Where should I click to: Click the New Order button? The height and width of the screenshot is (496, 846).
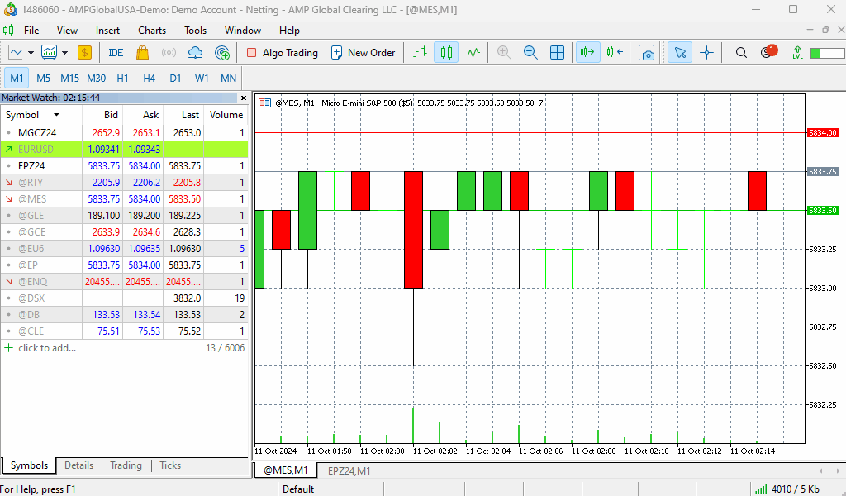363,52
